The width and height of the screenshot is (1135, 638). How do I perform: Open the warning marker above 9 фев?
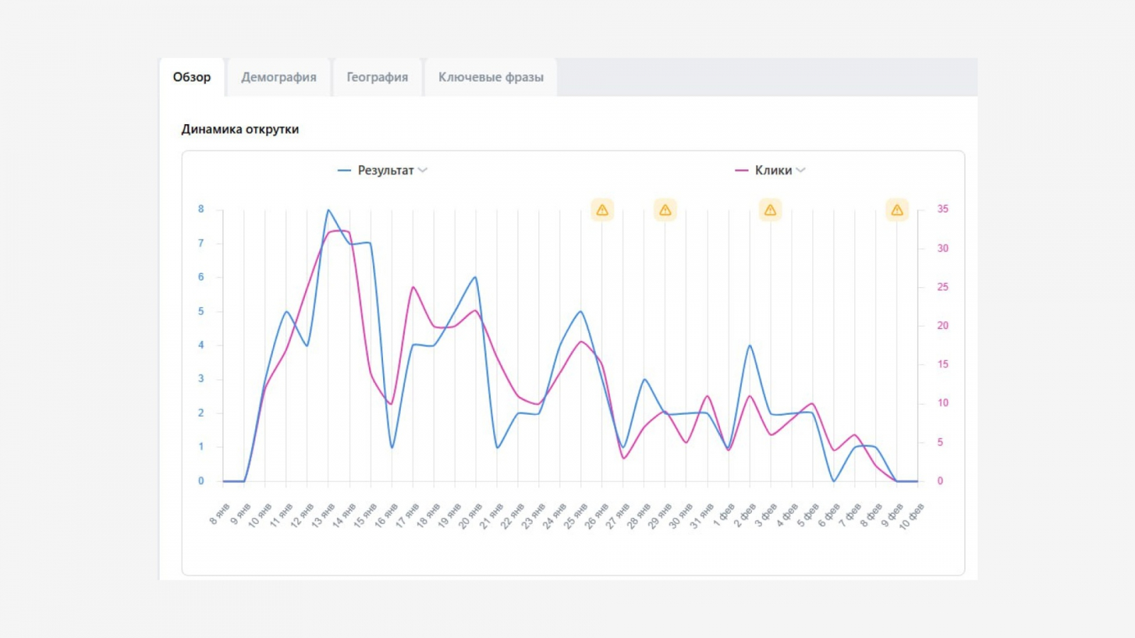[x=897, y=210]
